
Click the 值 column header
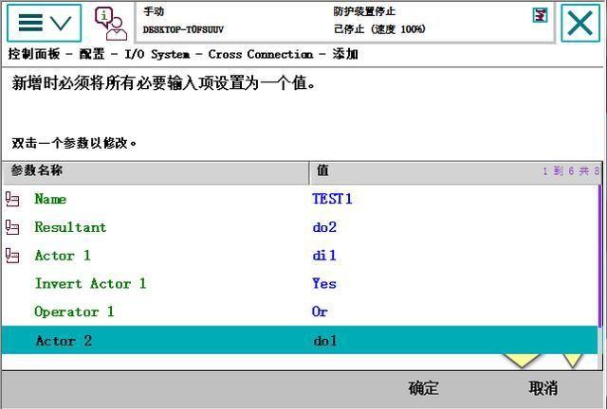click(x=455, y=173)
